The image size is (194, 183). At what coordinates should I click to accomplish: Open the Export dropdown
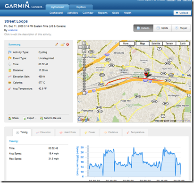pos(30,118)
